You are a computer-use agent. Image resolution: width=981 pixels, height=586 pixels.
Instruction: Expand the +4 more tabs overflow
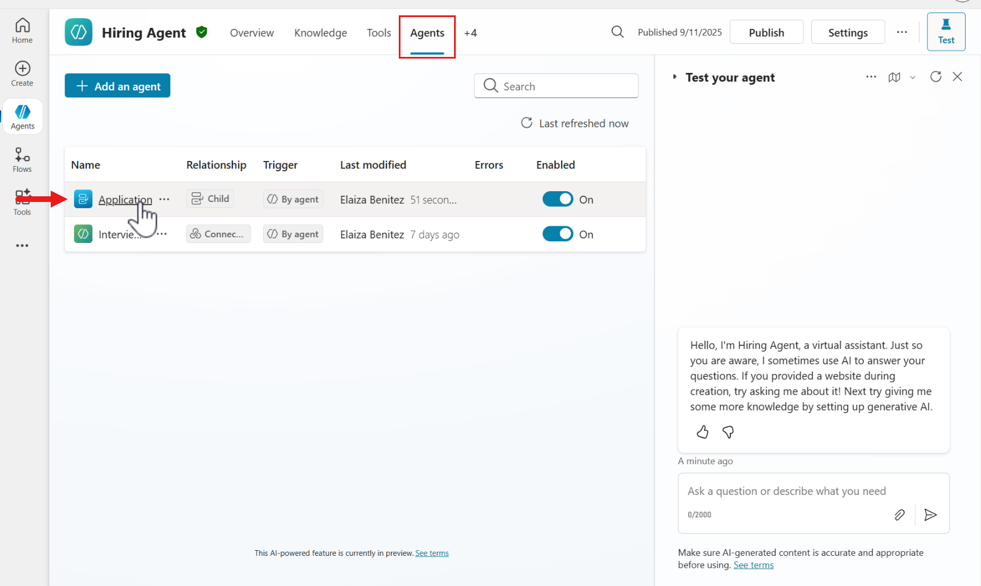coord(470,33)
